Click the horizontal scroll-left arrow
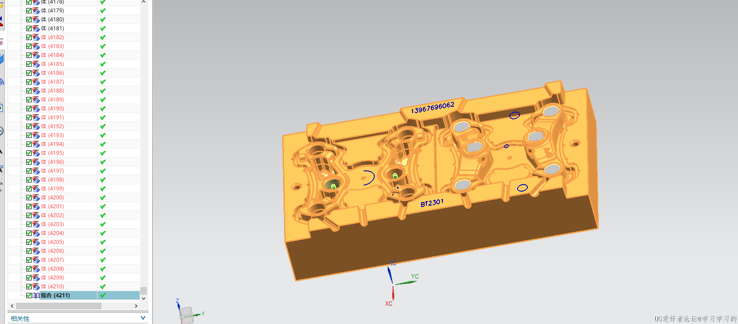 12,306
